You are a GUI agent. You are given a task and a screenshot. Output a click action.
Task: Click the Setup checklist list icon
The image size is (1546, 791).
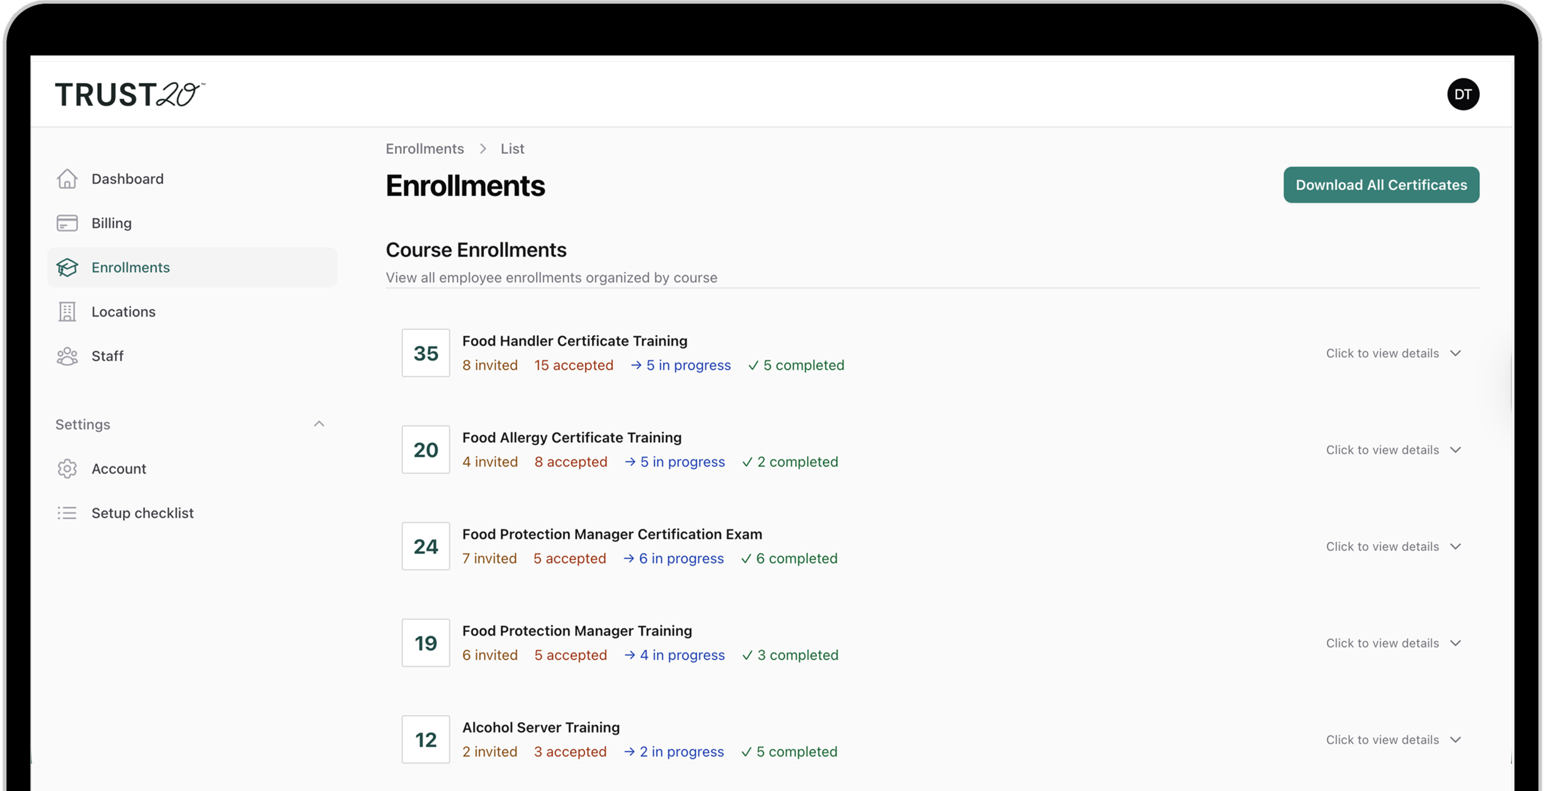pos(67,513)
